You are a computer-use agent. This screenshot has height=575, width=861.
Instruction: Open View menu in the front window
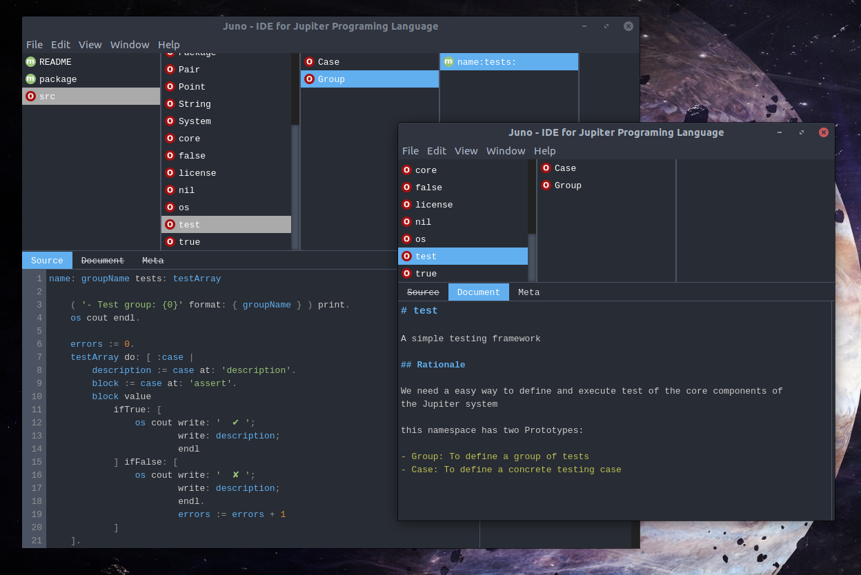(466, 151)
